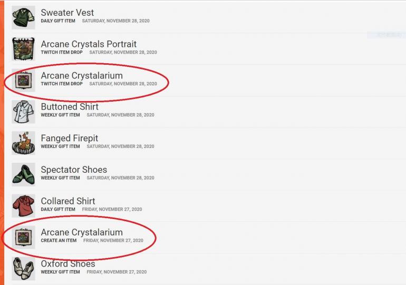This screenshot has height=285, width=406.
Task: Click the Arcane Crystals Portrait icon
Action: click(x=23, y=48)
